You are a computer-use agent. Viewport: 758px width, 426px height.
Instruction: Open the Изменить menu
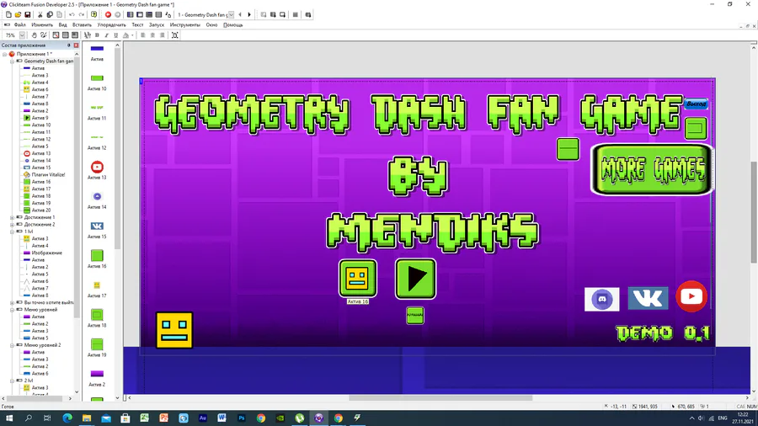(x=42, y=24)
